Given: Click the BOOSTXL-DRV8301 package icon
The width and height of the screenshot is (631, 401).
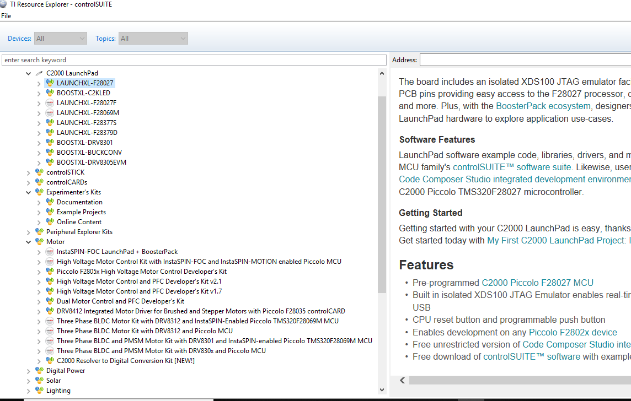Looking at the screenshot, I should pos(50,143).
